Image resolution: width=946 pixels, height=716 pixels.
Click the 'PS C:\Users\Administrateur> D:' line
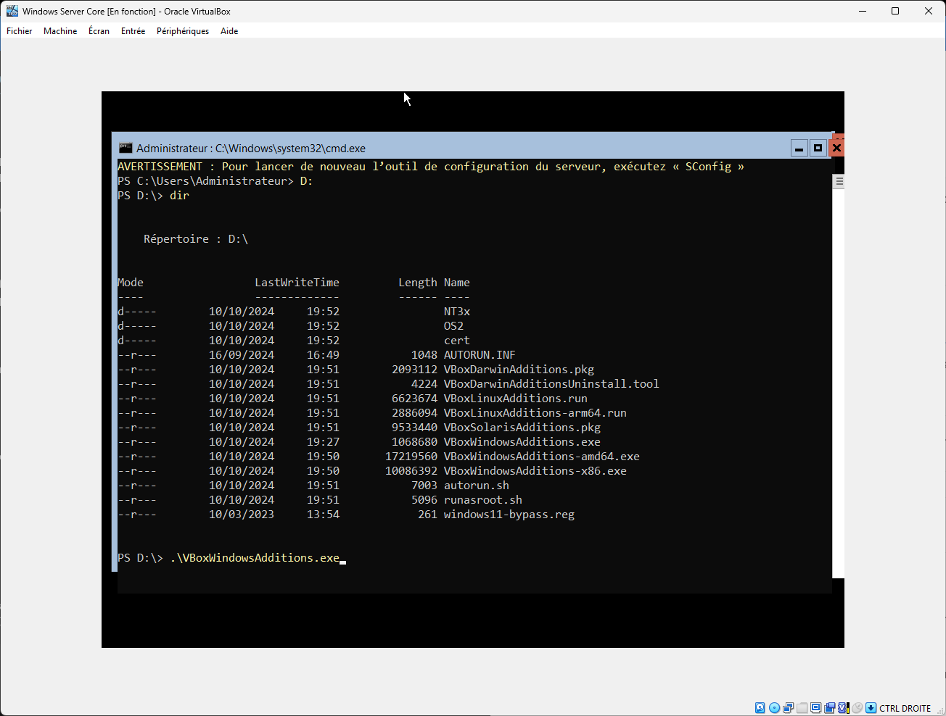[x=215, y=181]
